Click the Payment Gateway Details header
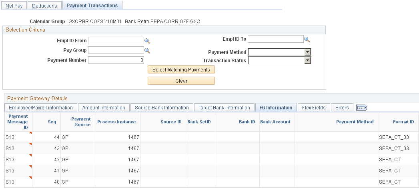 pos(37,98)
